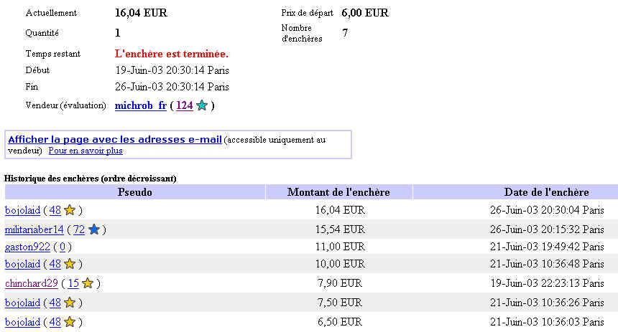
Task: Open gaston922 feedback score 0
Action: click(63, 247)
